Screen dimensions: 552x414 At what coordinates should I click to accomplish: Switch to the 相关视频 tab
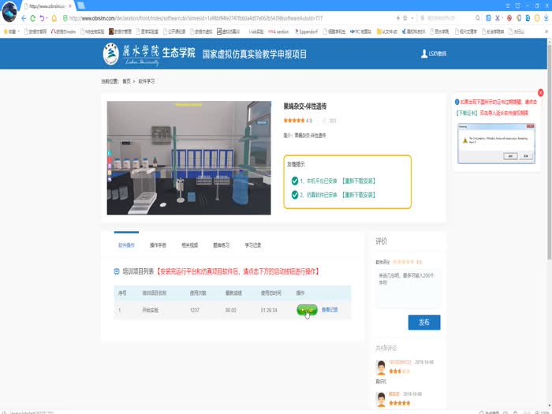click(x=190, y=245)
